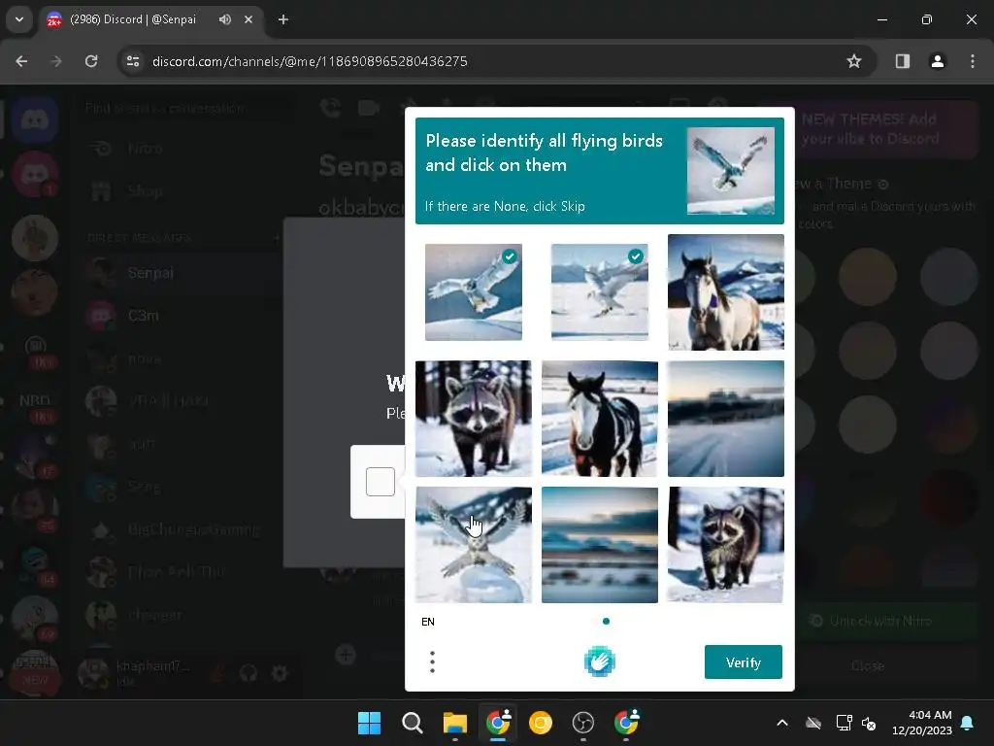Click the Verify button in captcha
This screenshot has height=746, width=994.
pos(743,662)
